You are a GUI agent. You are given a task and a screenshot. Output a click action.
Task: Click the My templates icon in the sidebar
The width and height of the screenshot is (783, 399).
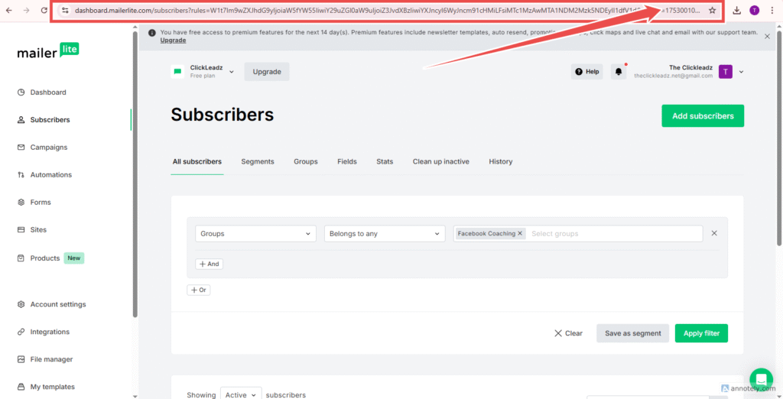click(21, 387)
